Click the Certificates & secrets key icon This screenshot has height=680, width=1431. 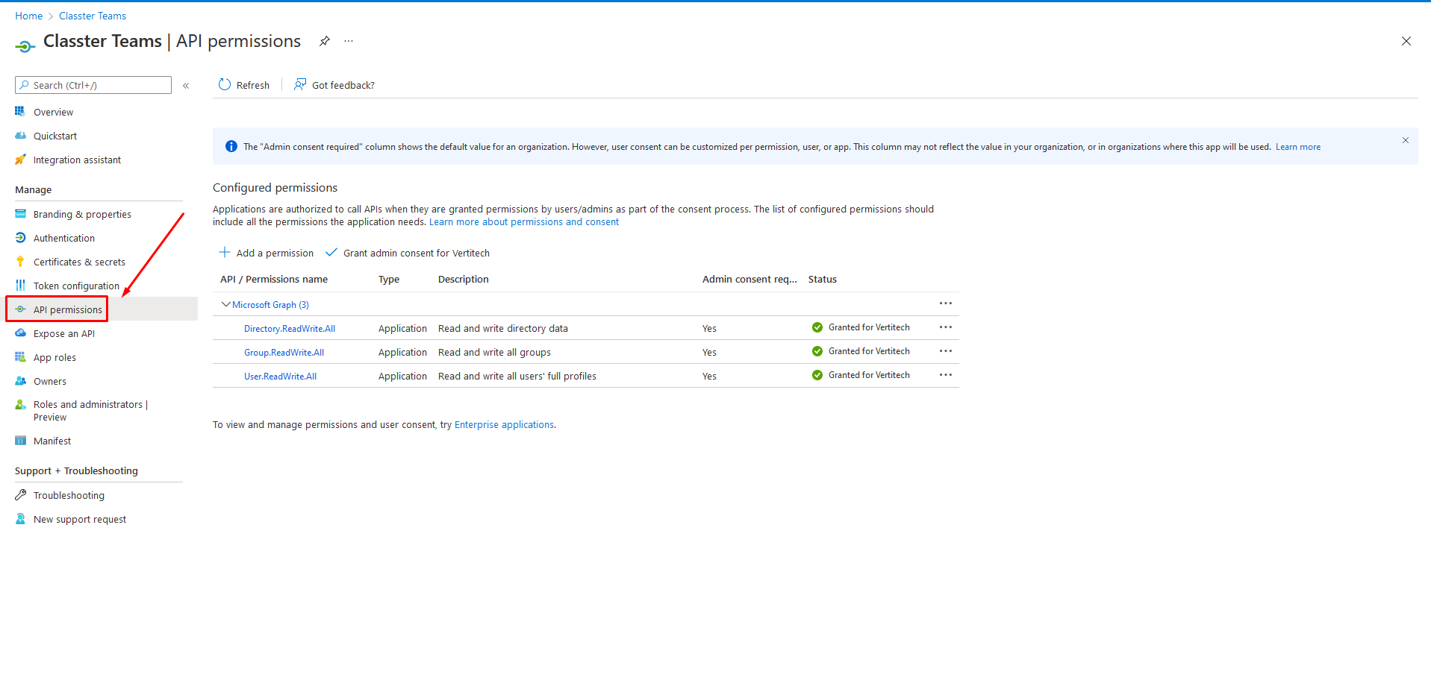(x=20, y=262)
